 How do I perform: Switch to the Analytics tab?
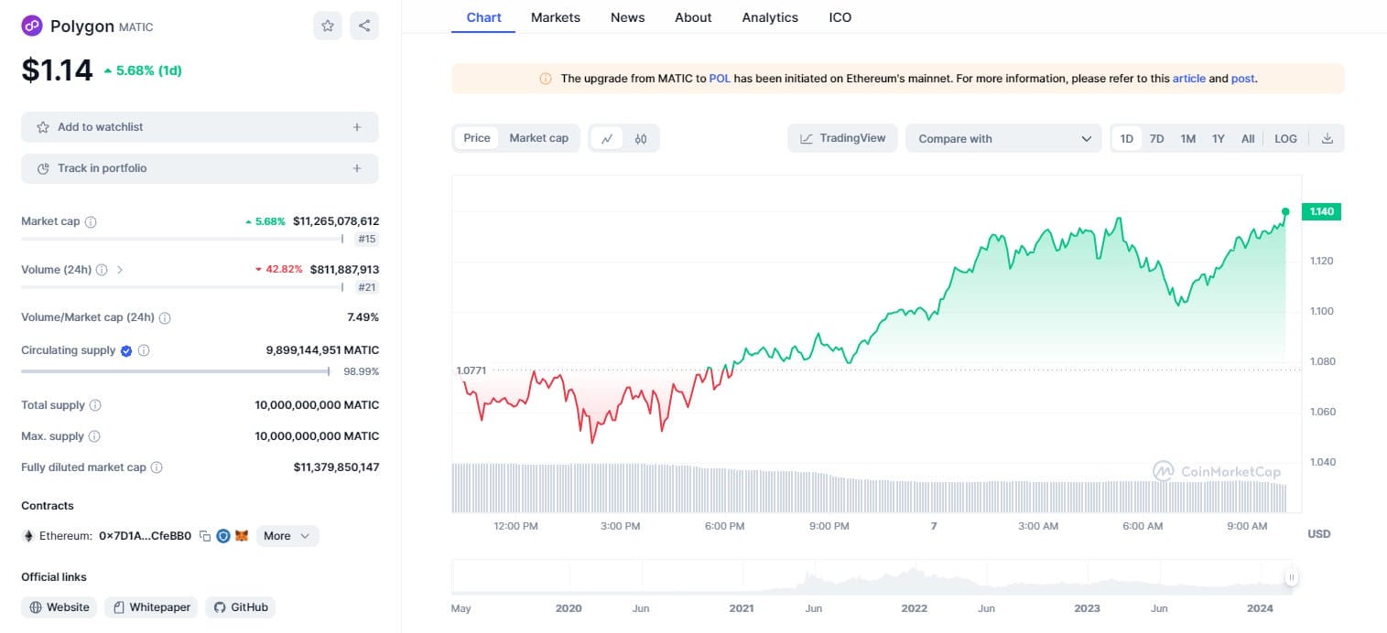tap(770, 17)
